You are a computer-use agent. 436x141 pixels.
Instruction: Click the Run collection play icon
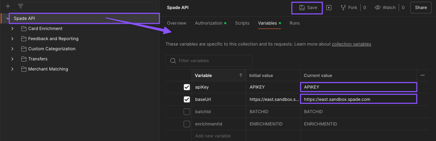point(329,7)
